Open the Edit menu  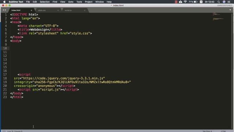tap(35, 2)
